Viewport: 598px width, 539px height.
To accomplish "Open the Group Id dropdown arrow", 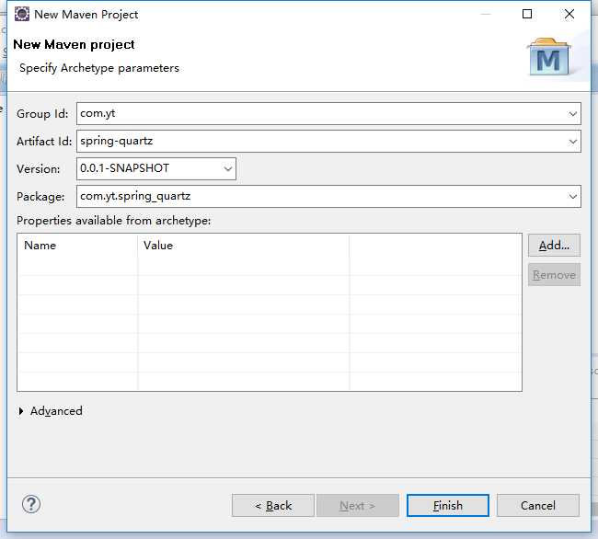I will coord(572,113).
